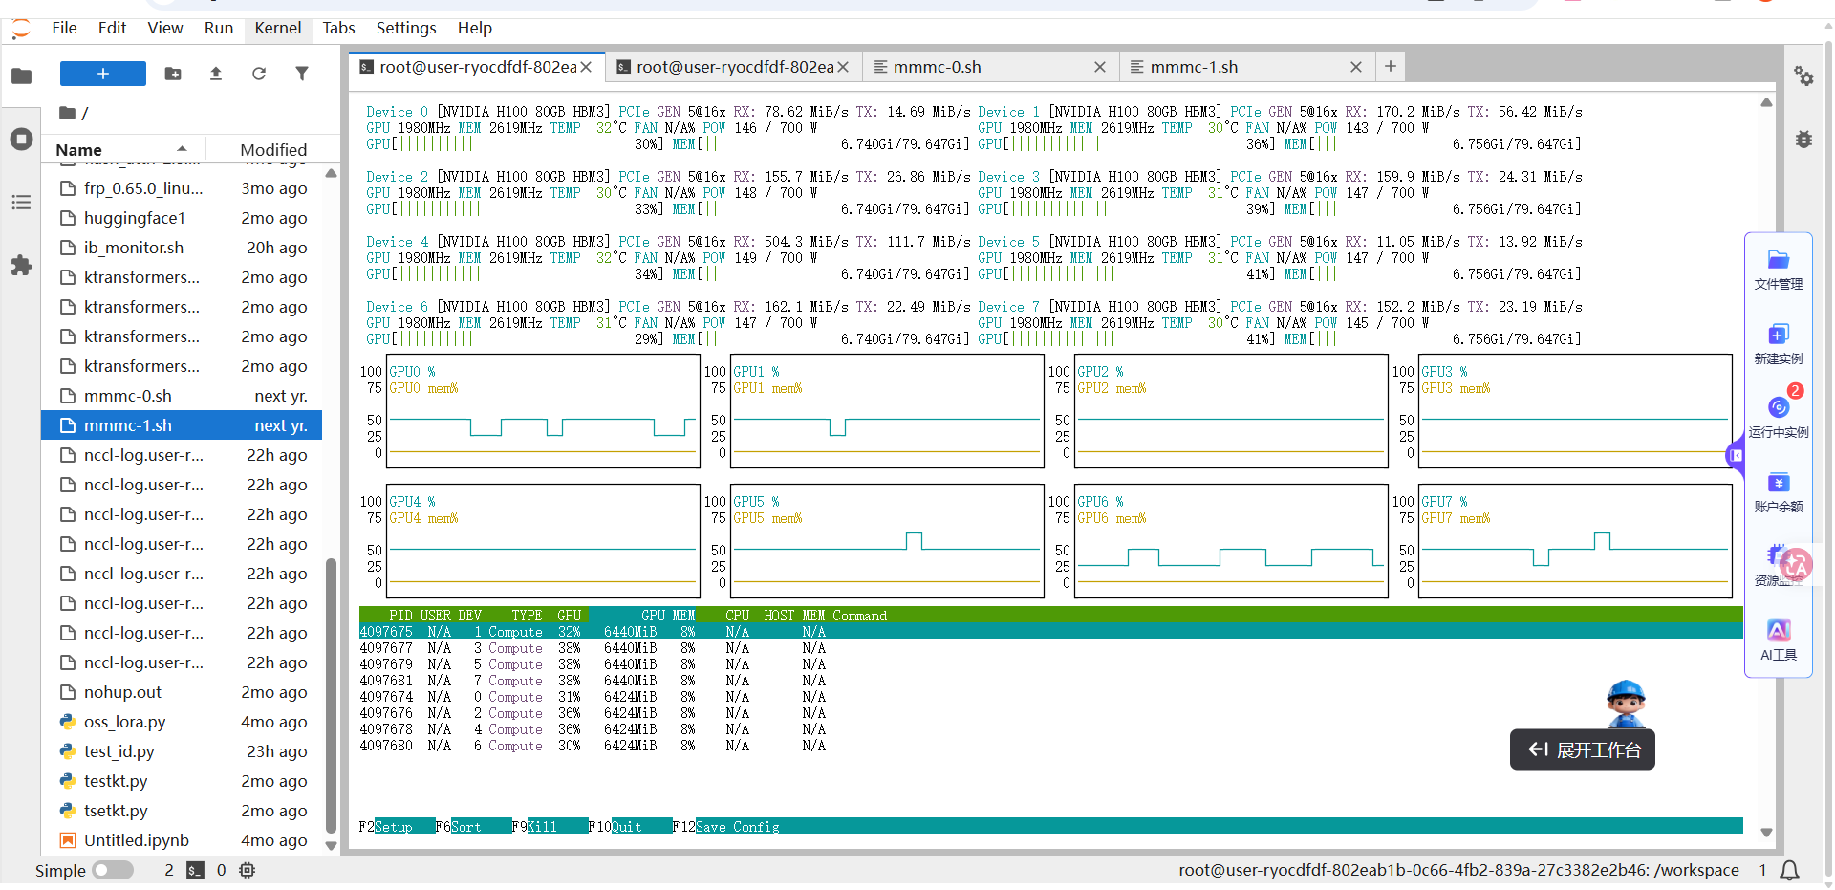Toggle the file filter funnel icon

[x=302, y=74]
